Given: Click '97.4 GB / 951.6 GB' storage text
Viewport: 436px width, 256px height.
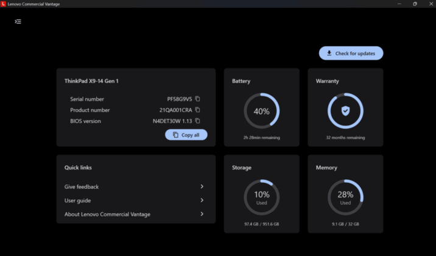Looking at the screenshot, I should 262,224.
